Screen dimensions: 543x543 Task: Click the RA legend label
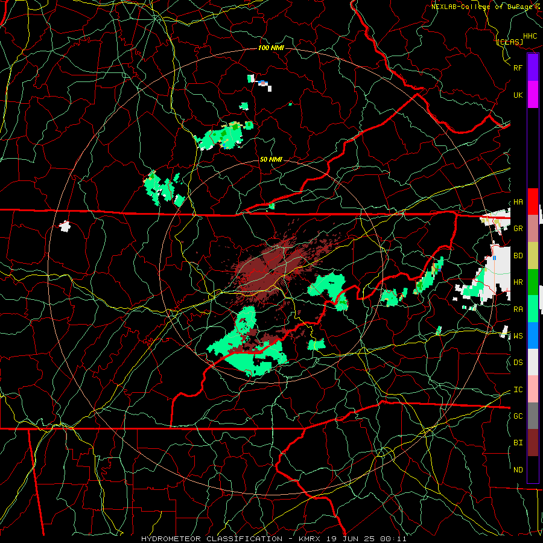518,310
